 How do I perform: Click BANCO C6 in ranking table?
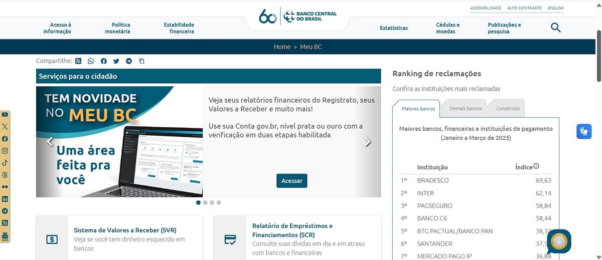tap(432, 218)
